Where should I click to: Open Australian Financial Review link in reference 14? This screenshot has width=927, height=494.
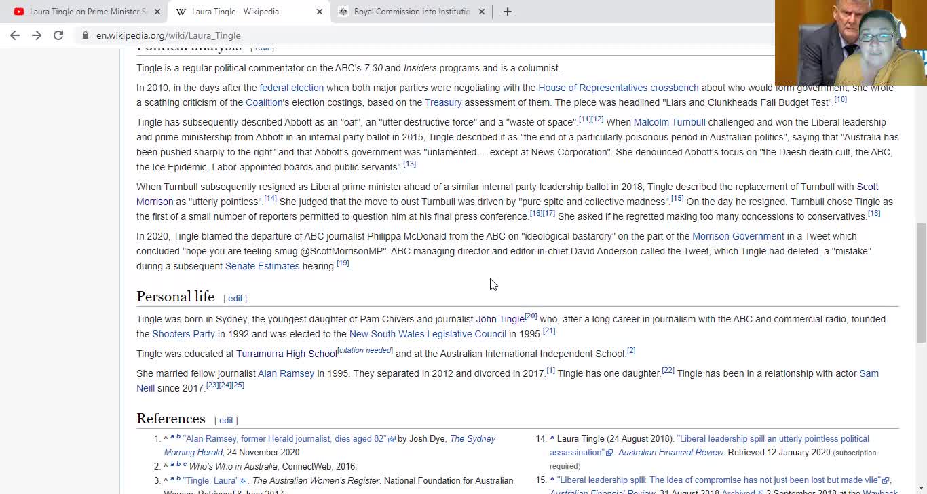click(671, 453)
